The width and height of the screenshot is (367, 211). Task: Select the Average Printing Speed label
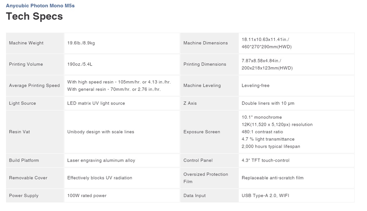(34, 86)
